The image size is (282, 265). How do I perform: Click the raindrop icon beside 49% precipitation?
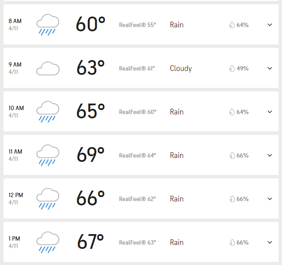click(232, 68)
